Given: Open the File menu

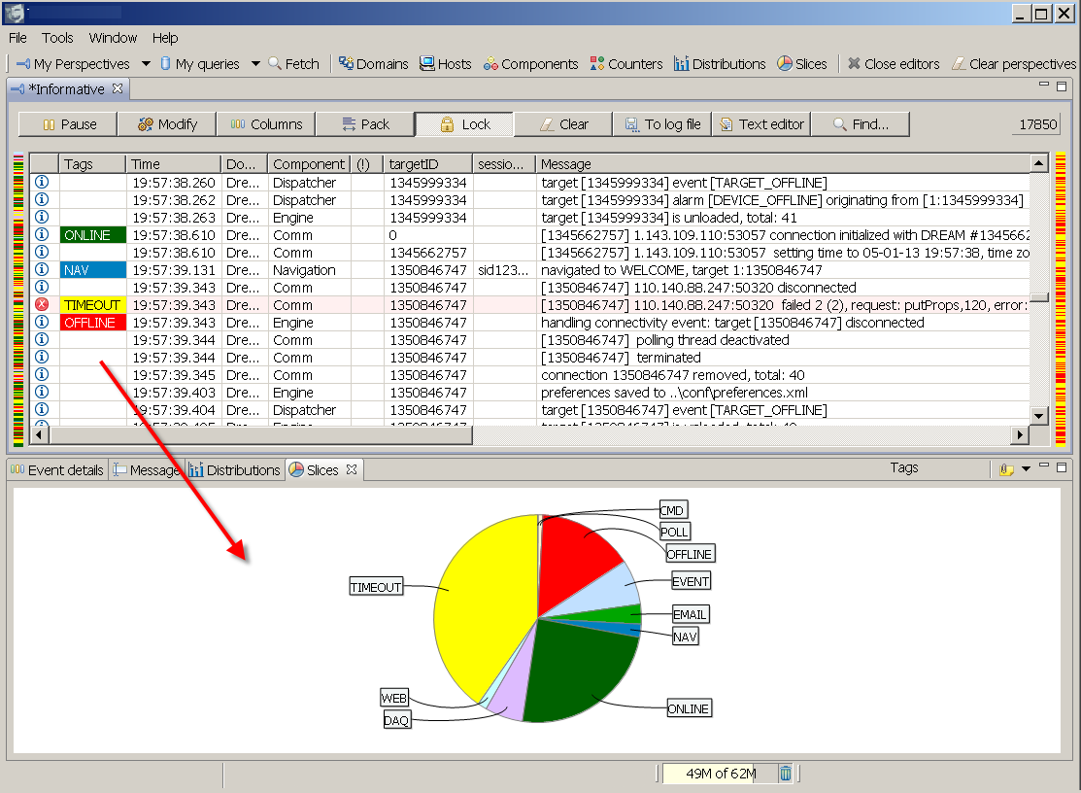Looking at the screenshot, I should click(17, 38).
